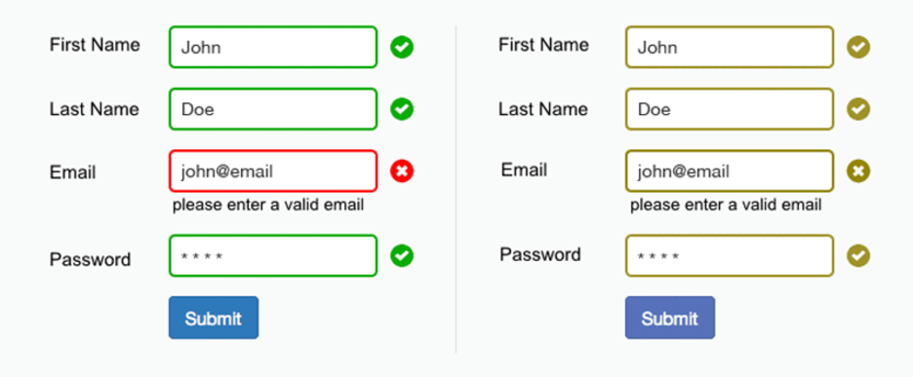Viewport: 913px width, 377px height.
Task: Click olive checkmark beside right First Name field
Action: point(858,47)
